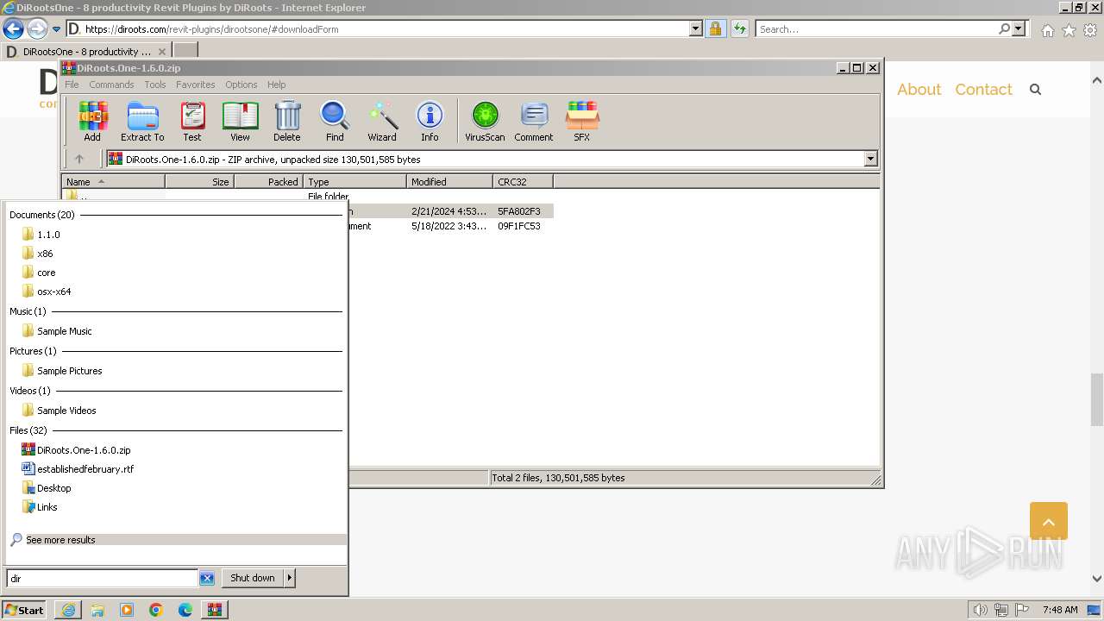Convert archive with the SFX icon
Image resolution: width=1104 pixels, height=621 pixels.
point(582,121)
